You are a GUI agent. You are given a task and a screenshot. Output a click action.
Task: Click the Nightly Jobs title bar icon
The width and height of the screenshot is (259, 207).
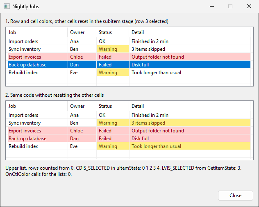tap(7, 7)
